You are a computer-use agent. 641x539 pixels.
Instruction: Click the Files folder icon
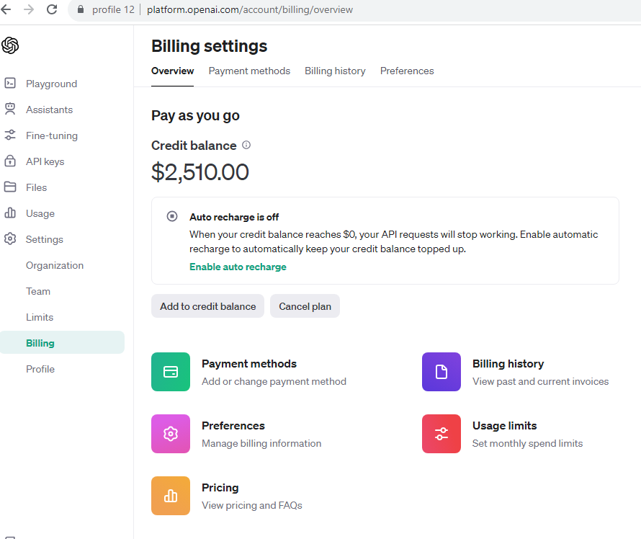[10, 187]
